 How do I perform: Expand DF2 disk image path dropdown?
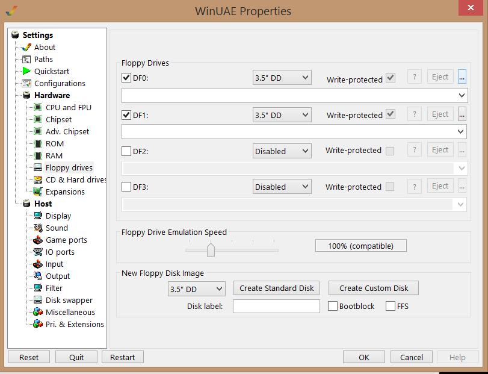tap(462, 169)
